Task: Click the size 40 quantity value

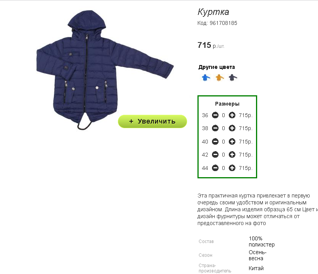Action: pyautogui.click(x=223, y=142)
